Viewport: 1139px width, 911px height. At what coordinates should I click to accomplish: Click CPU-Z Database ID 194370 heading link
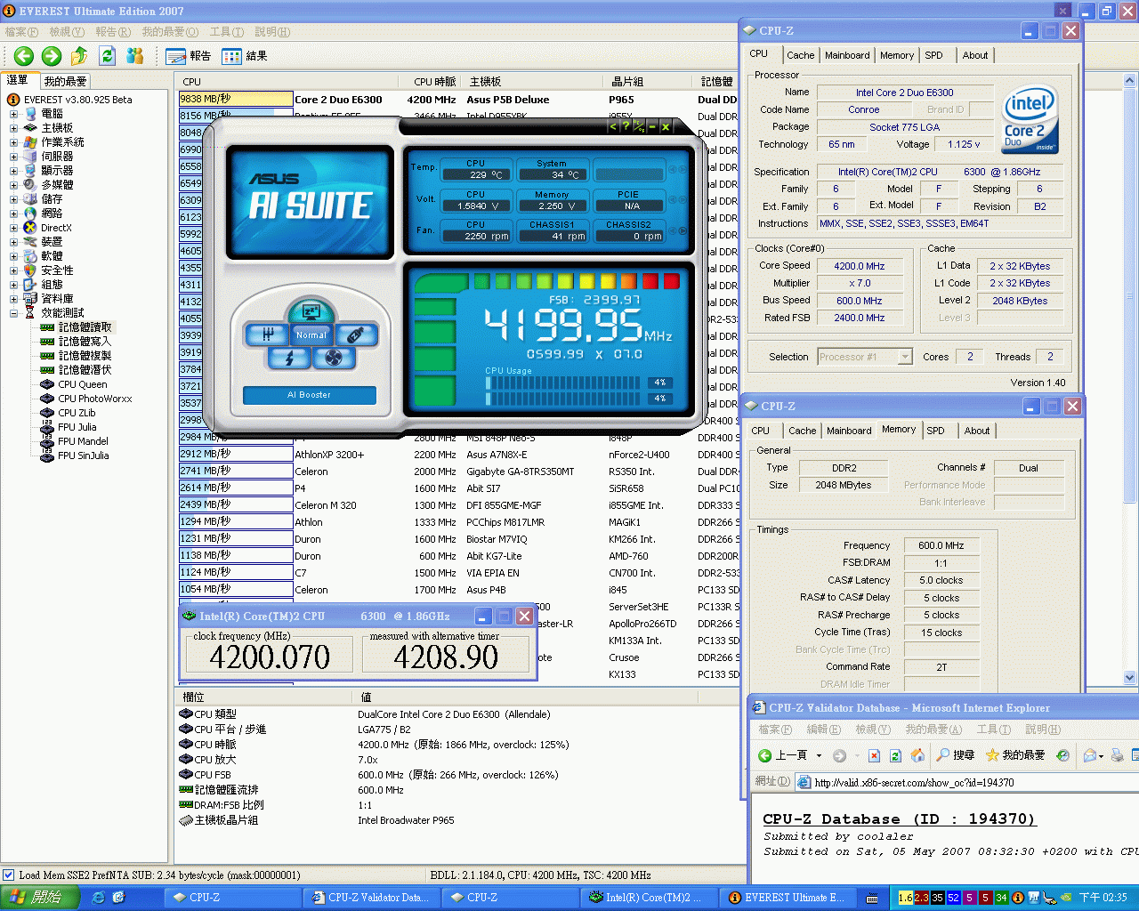click(x=899, y=819)
